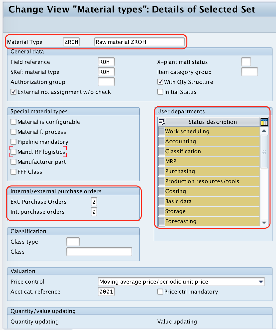Image resolution: width=276 pixels, height=330 pixels.
Task: Click the Material Type input field
Action: point(71,42)
